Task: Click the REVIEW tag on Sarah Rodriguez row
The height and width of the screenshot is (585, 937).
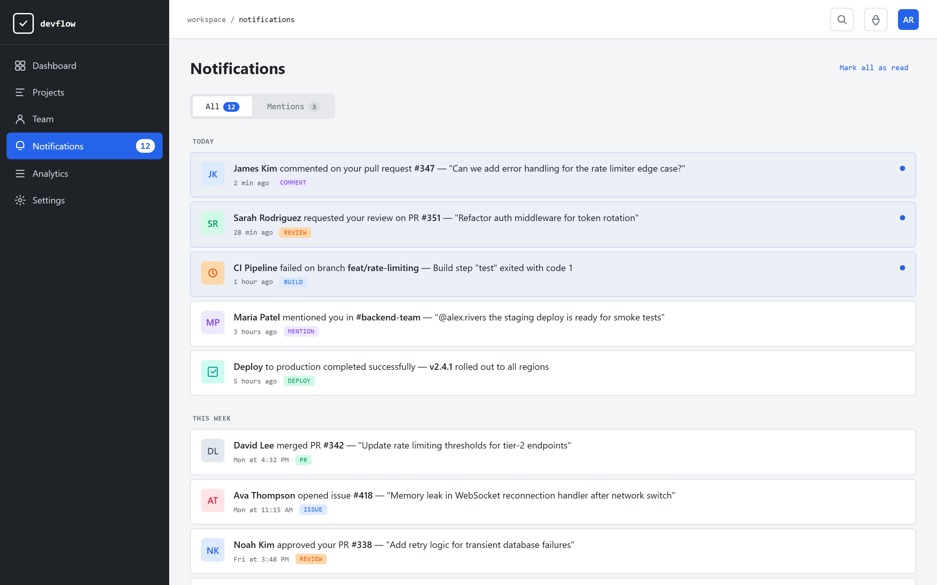Action: pyautogui.click(x=295, y=232)
